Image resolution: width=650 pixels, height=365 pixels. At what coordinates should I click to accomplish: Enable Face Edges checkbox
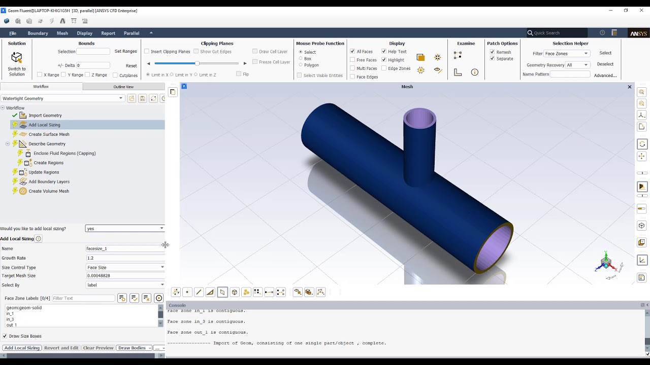coord(352,77)
